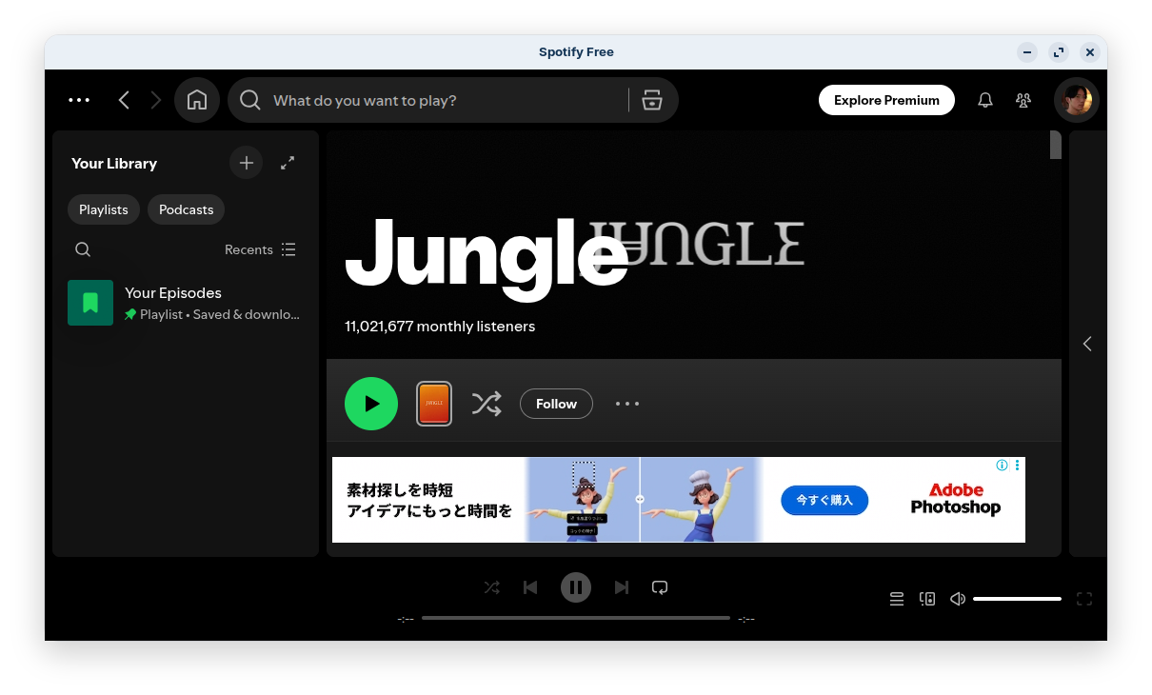Open the Friend Activity icon
Screen dimensions: 1152x695
coord(1023,100)
